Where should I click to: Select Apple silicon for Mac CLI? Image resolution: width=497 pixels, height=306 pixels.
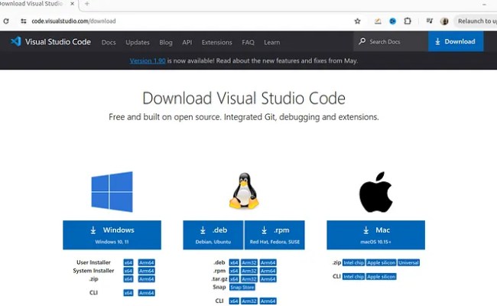pos(382,276)
